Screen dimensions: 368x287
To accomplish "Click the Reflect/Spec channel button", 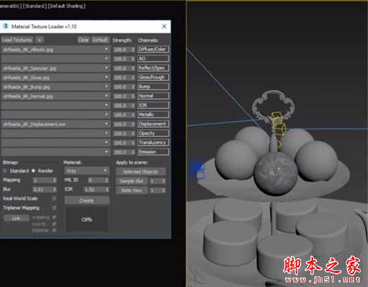I will pos(153,68).
